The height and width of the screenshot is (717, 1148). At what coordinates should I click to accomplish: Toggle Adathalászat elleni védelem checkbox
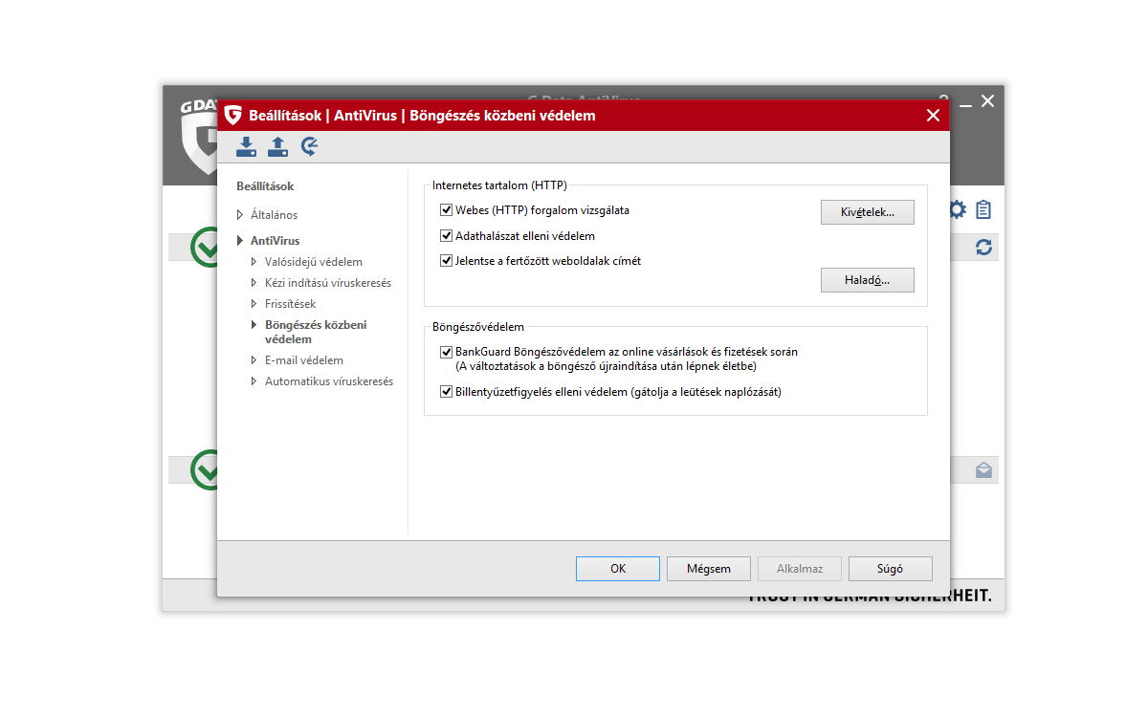[x=446, y=235]
